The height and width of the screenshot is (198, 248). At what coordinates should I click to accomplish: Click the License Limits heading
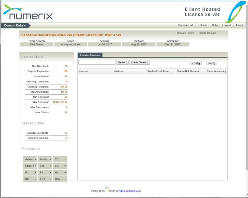coord(32,56)
